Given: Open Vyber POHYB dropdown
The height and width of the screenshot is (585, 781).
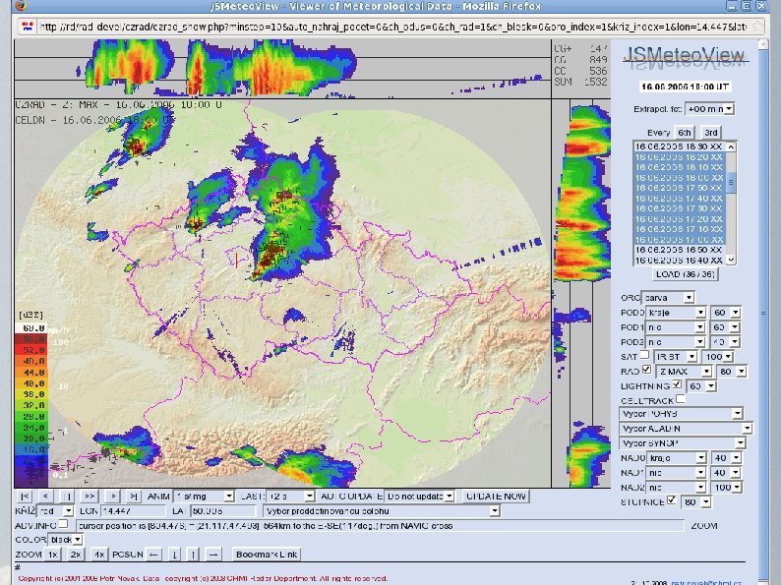Looking at the screenshot, I should tap(681, 414).
